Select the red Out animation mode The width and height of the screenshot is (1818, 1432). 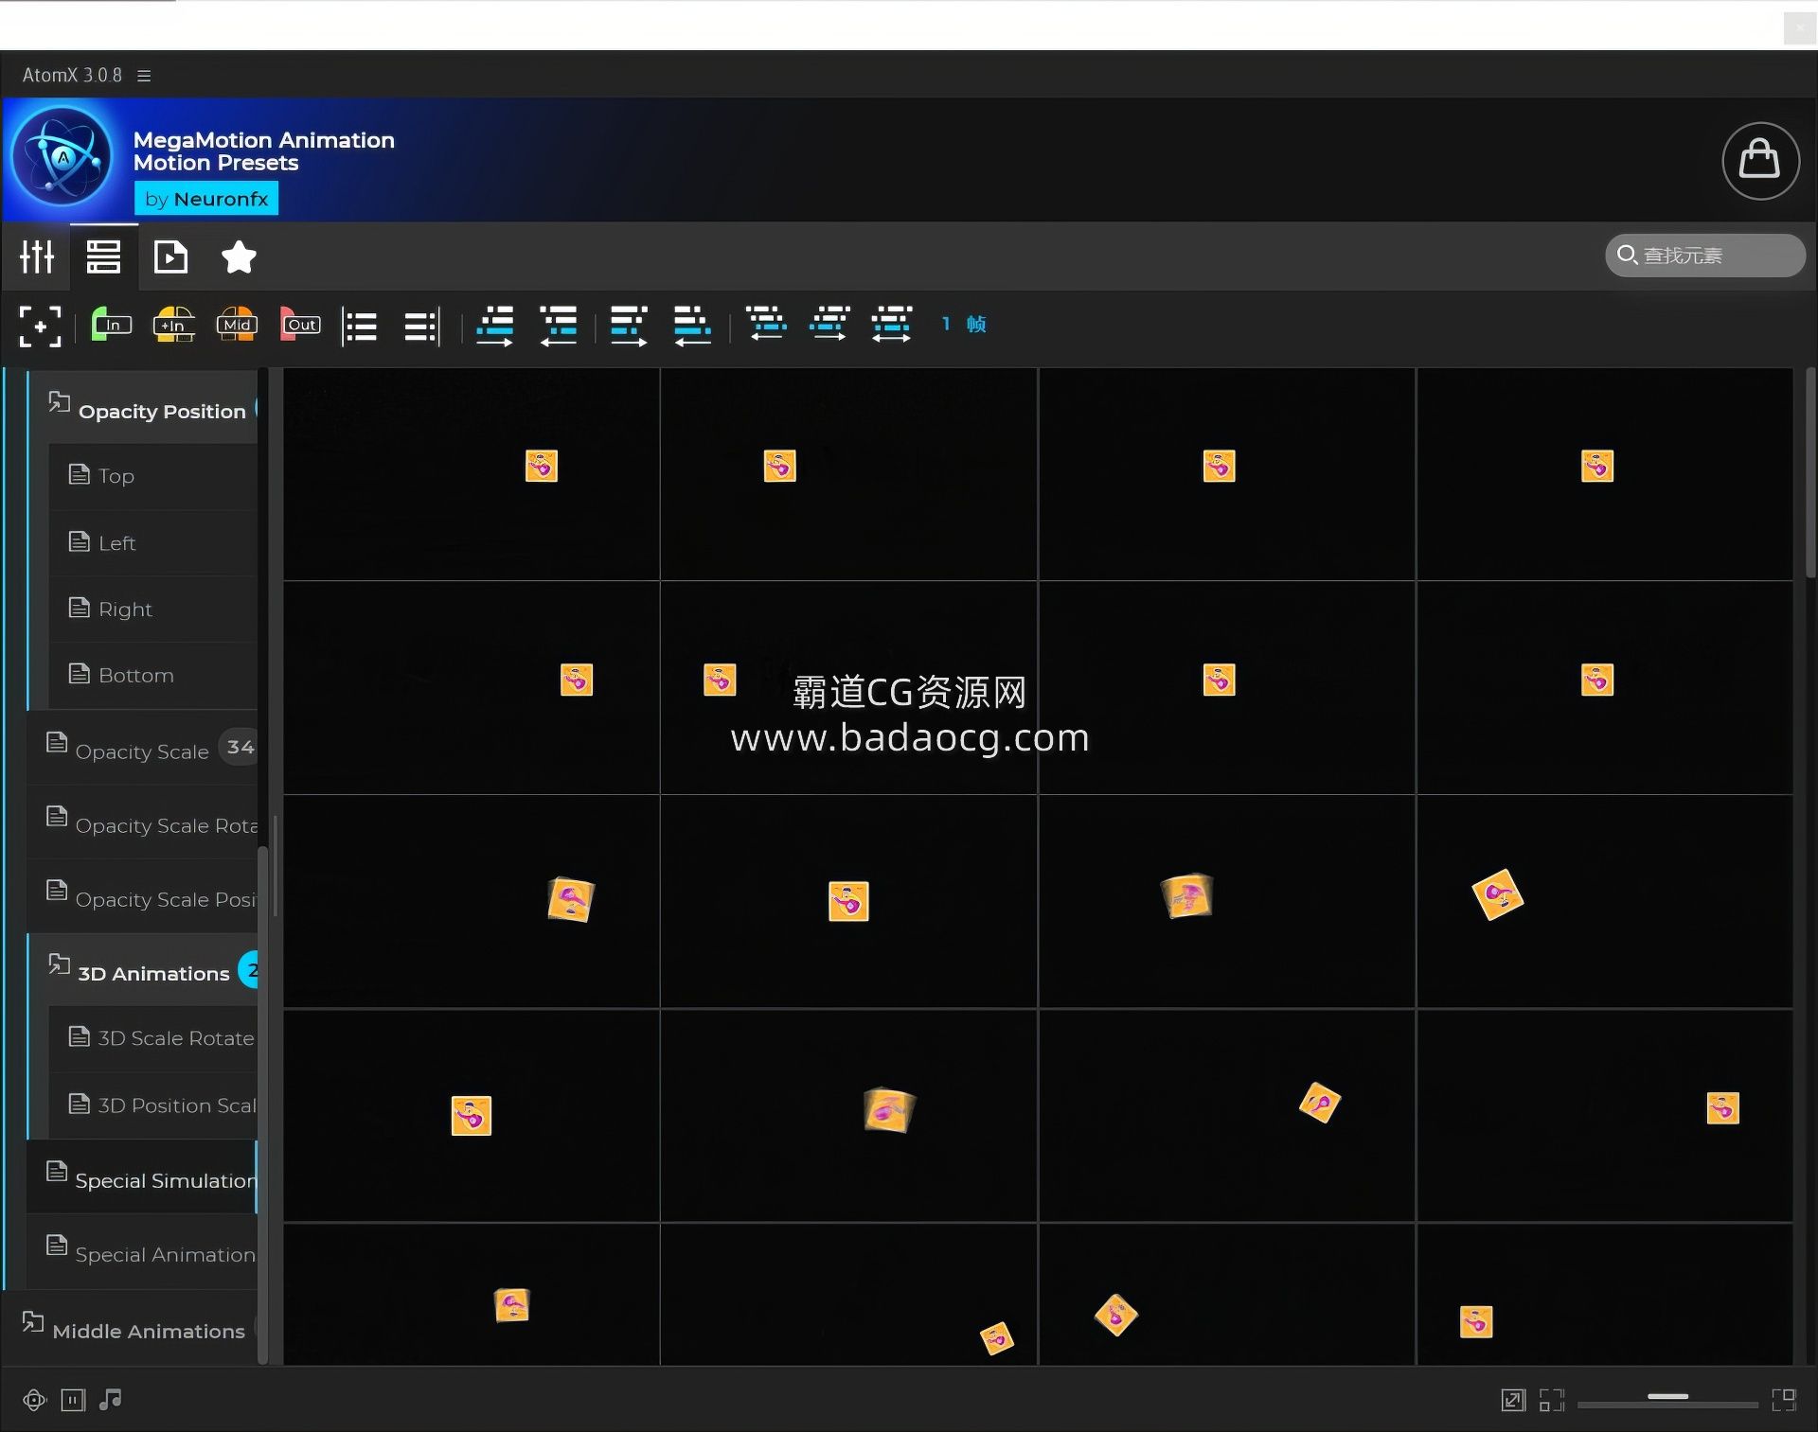pyautogui.click(x=301, y=325)
